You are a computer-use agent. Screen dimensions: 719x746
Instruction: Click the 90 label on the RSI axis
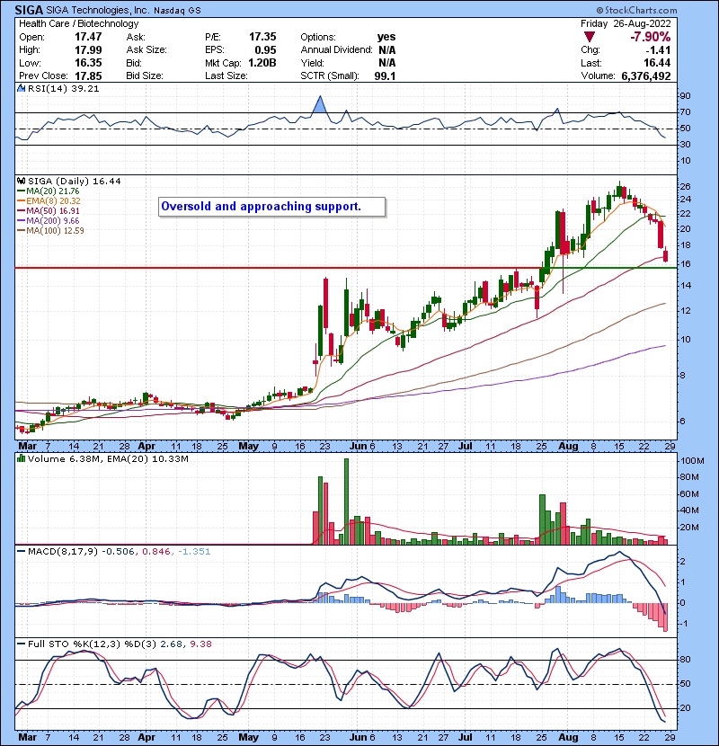coord(686,96)
